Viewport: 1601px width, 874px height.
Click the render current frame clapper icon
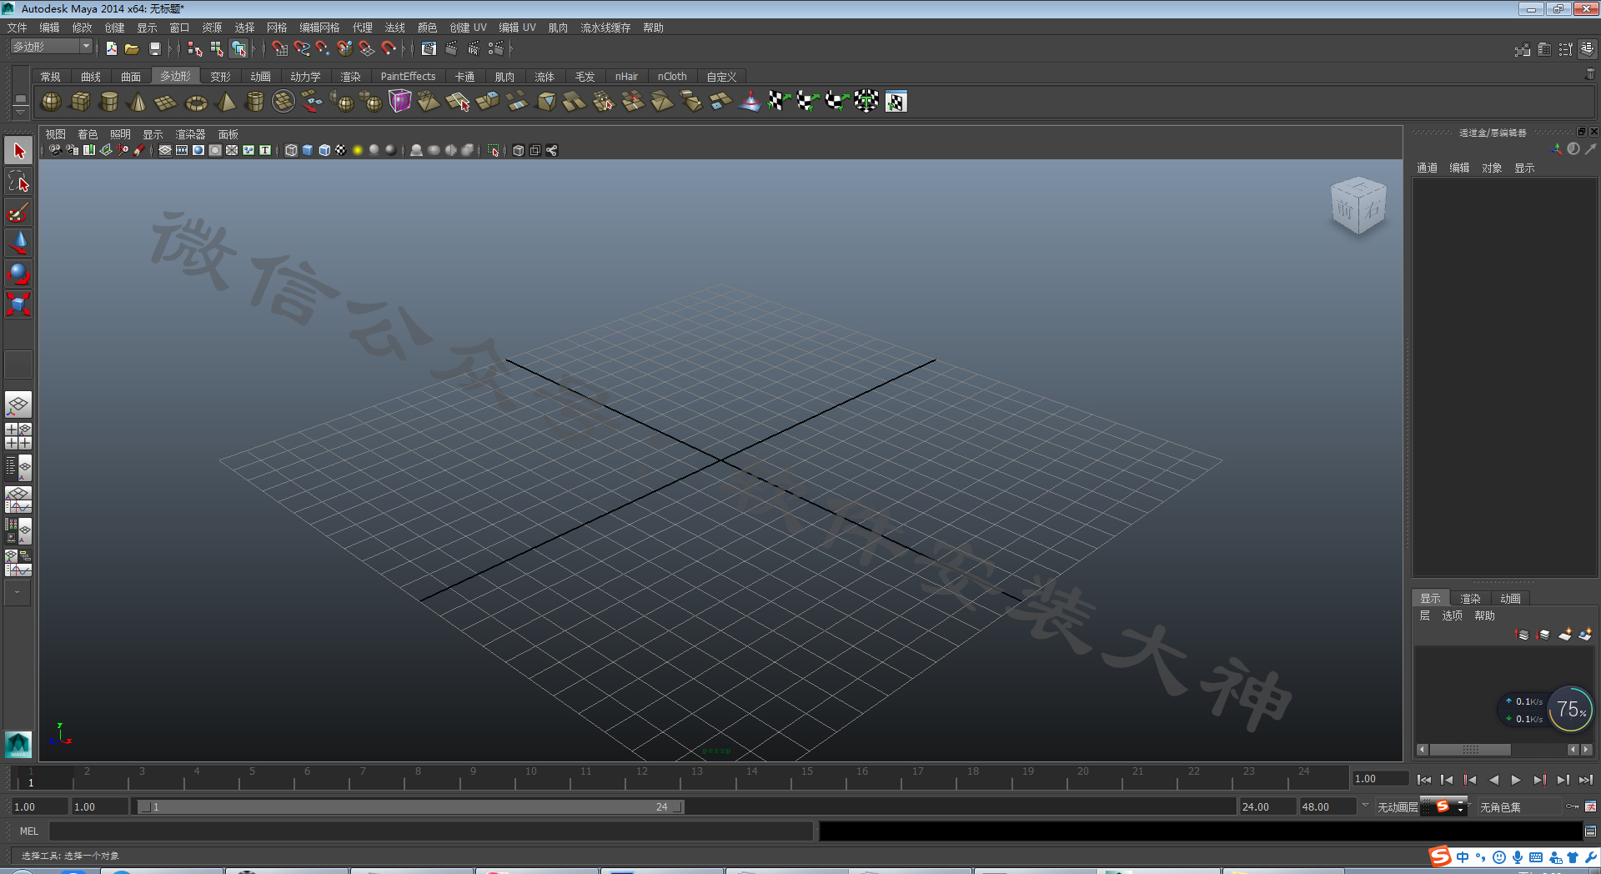(x=451, y=48)
